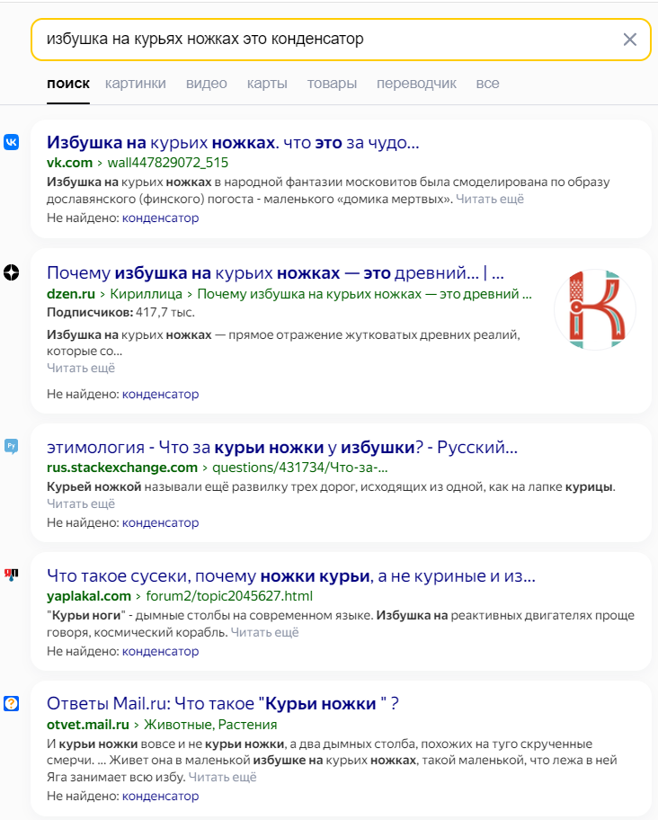Open the vk.com domain link
658x820 pixels.
click(69, 163)
